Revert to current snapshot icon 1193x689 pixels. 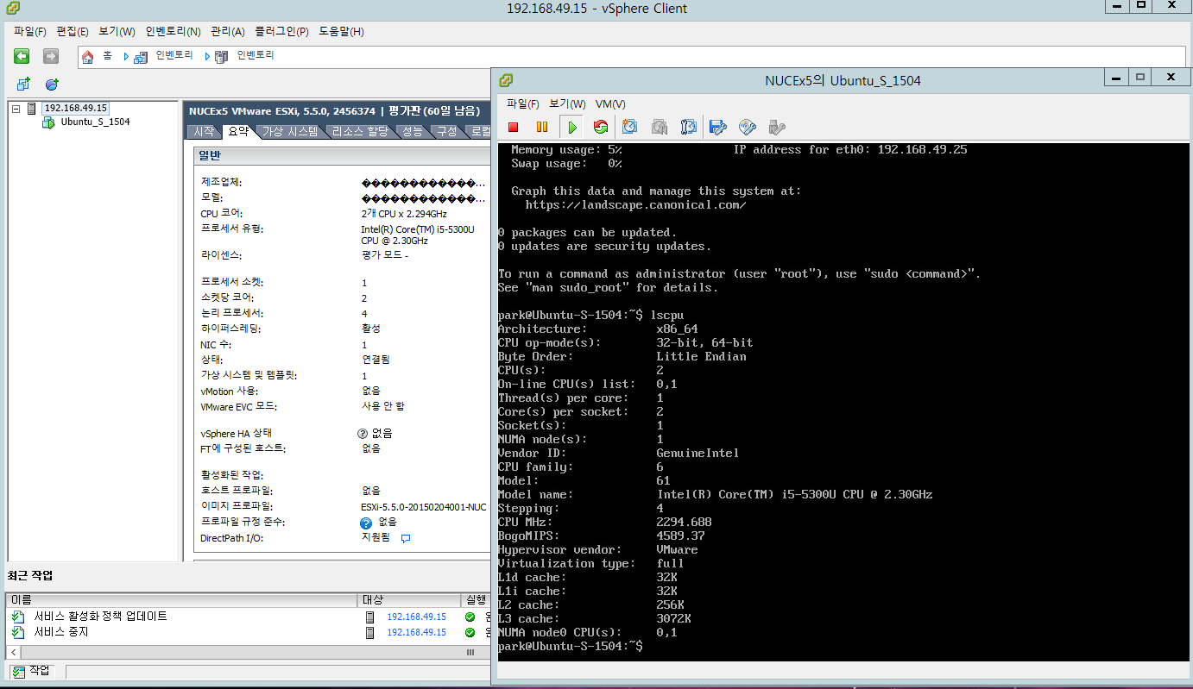point(660,127)
